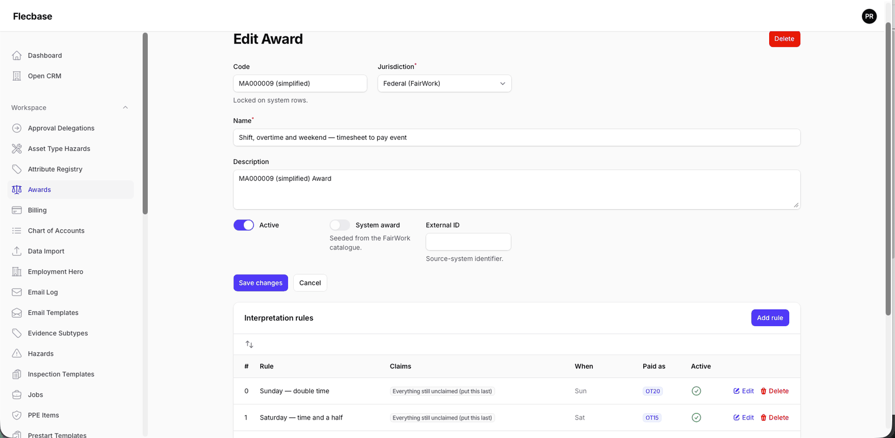Edit the Saturday — time and a half rule
Image resolution: width=895 pixels, height=438 pixels.
tap(743, 417)
